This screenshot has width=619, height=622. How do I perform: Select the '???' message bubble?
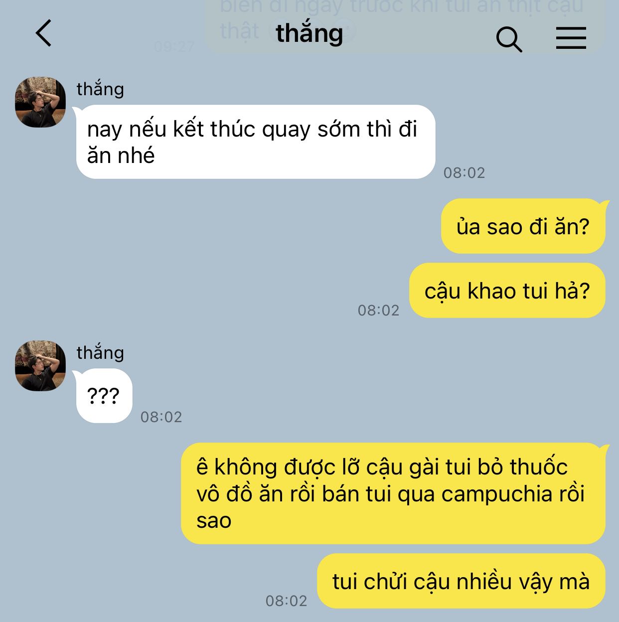coord(104,396)
